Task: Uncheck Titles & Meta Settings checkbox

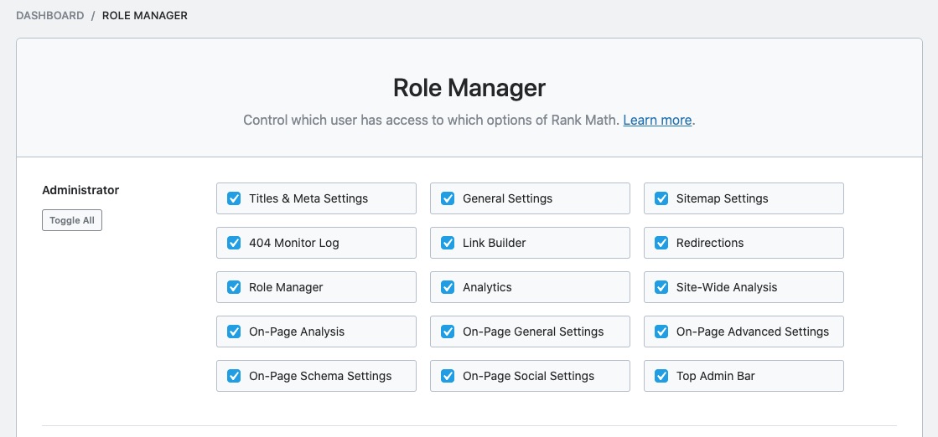Action: (x=234, y=198)
